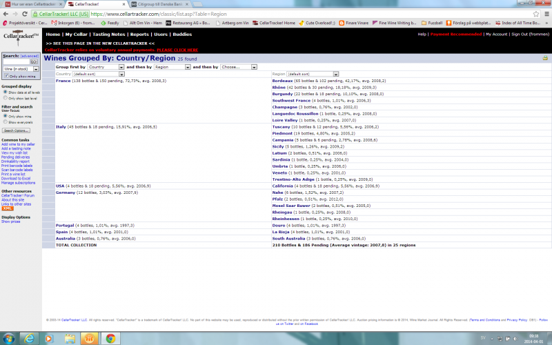Expand the bookmarks bar overflow chevron
This screenshot has width=552, height=345.
546,23
